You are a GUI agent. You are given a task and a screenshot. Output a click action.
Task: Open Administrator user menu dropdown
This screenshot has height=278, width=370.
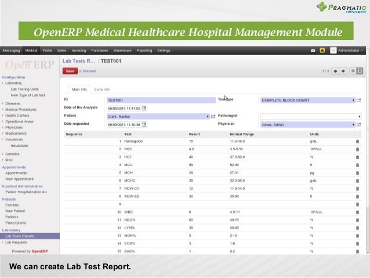pos(350,50)
